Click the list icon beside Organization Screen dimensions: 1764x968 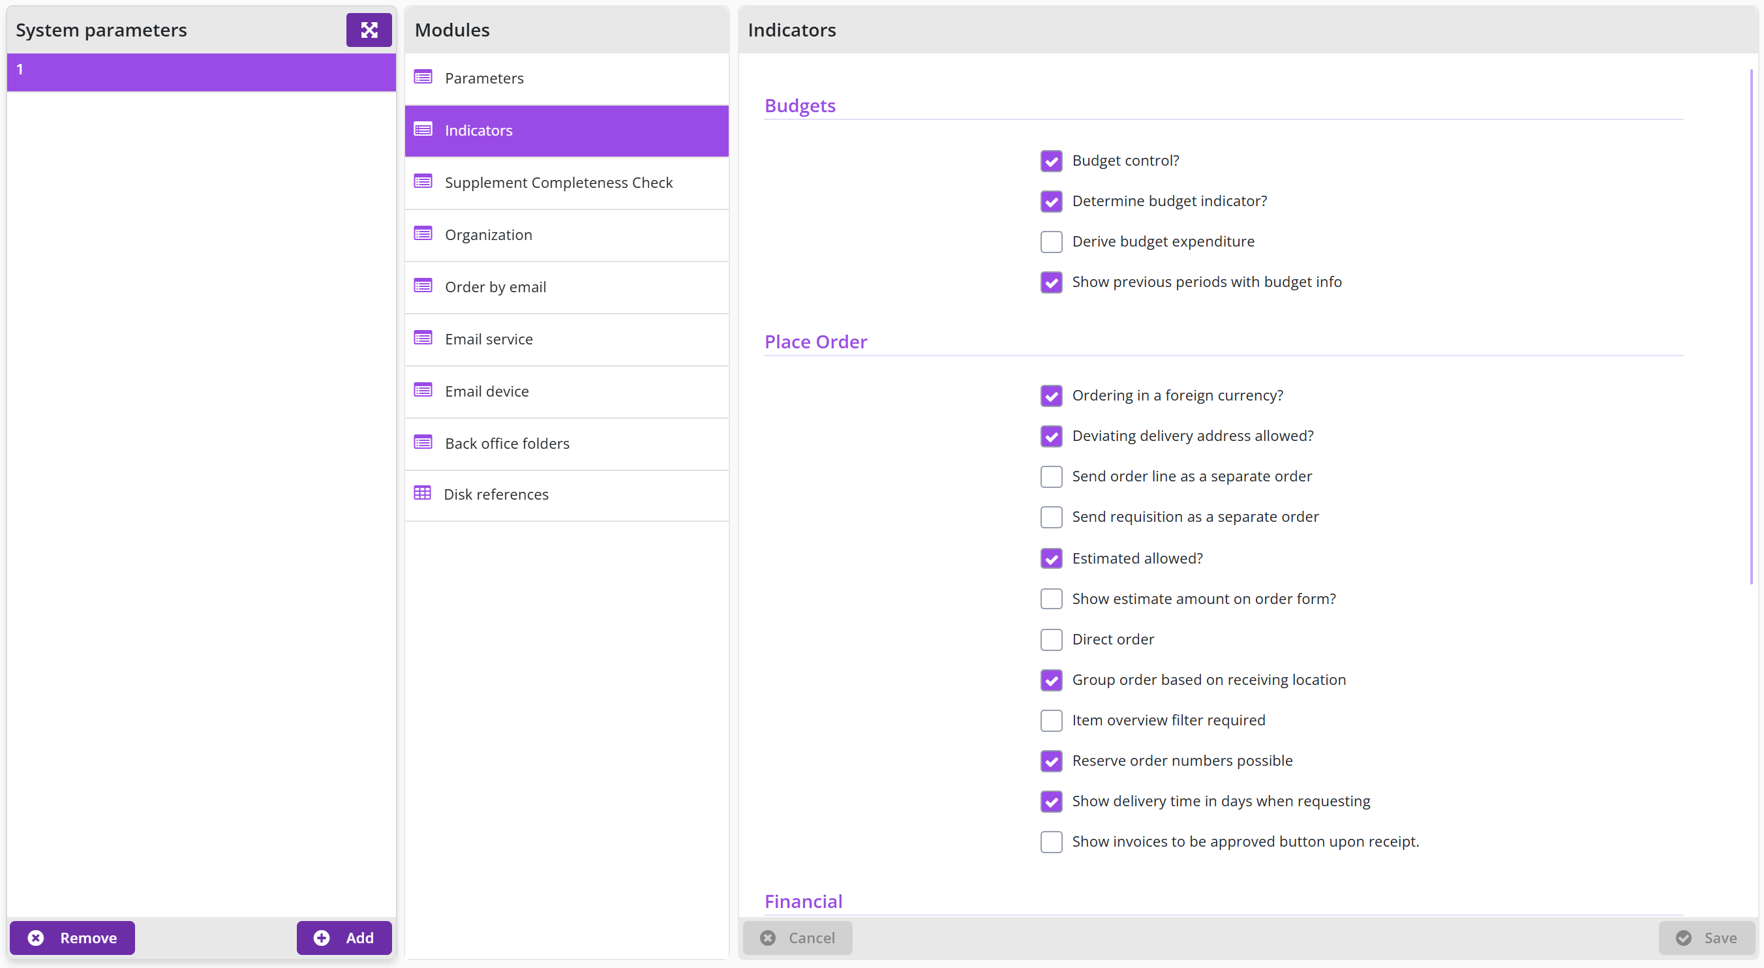click(423, 234)
